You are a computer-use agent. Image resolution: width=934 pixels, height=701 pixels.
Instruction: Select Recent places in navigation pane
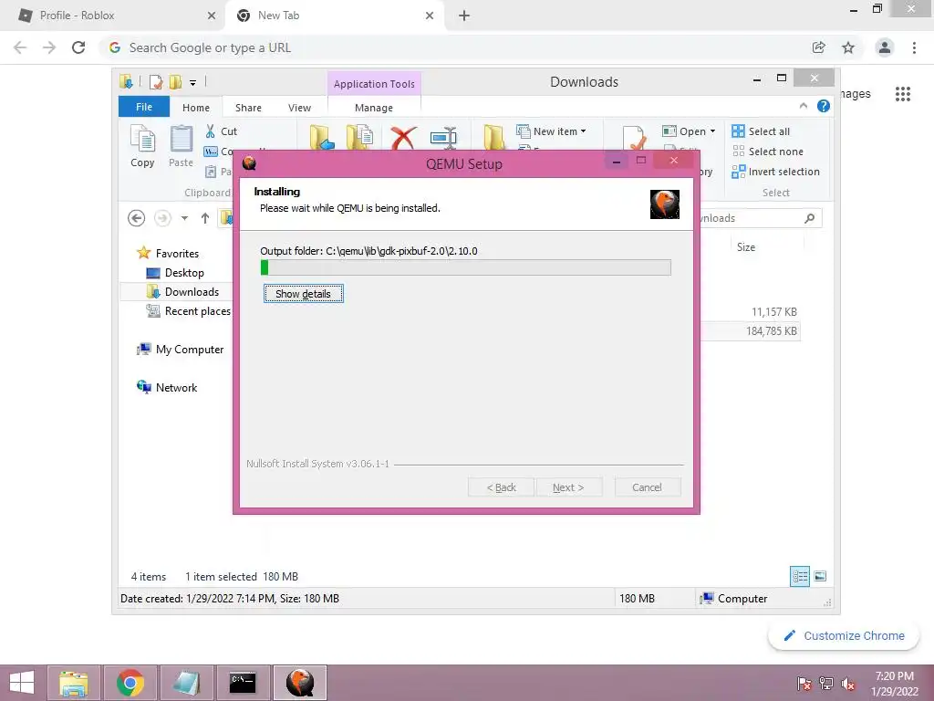188,310
